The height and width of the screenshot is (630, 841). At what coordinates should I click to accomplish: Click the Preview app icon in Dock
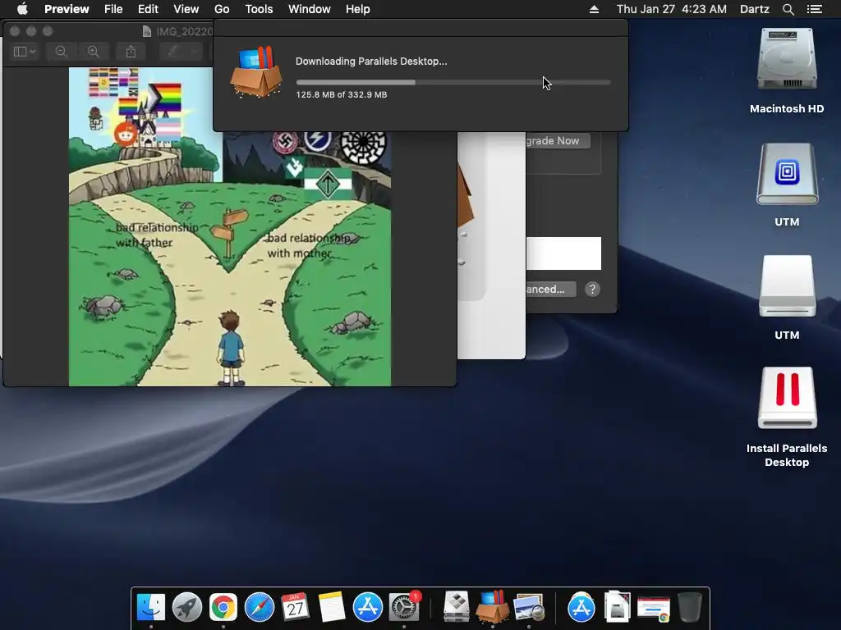529,608
